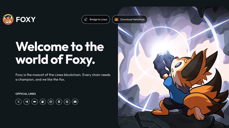This screenshot has width=229, height=128.
Task: Visit the Medium blog icon link
Action: click(x=35, y=102)
